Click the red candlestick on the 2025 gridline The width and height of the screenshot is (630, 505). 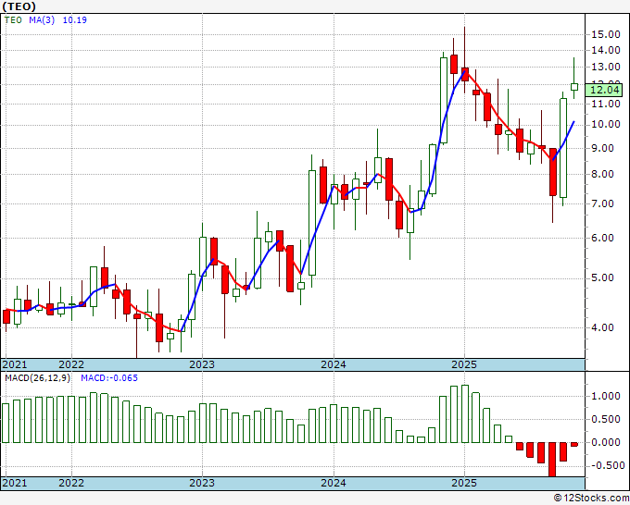pos(465,74)
